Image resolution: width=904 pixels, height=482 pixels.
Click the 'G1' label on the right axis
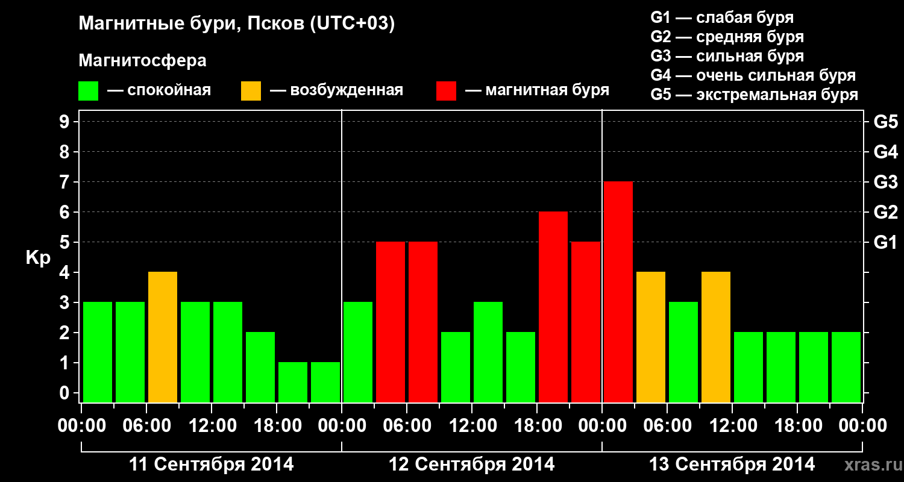[885, 242]
